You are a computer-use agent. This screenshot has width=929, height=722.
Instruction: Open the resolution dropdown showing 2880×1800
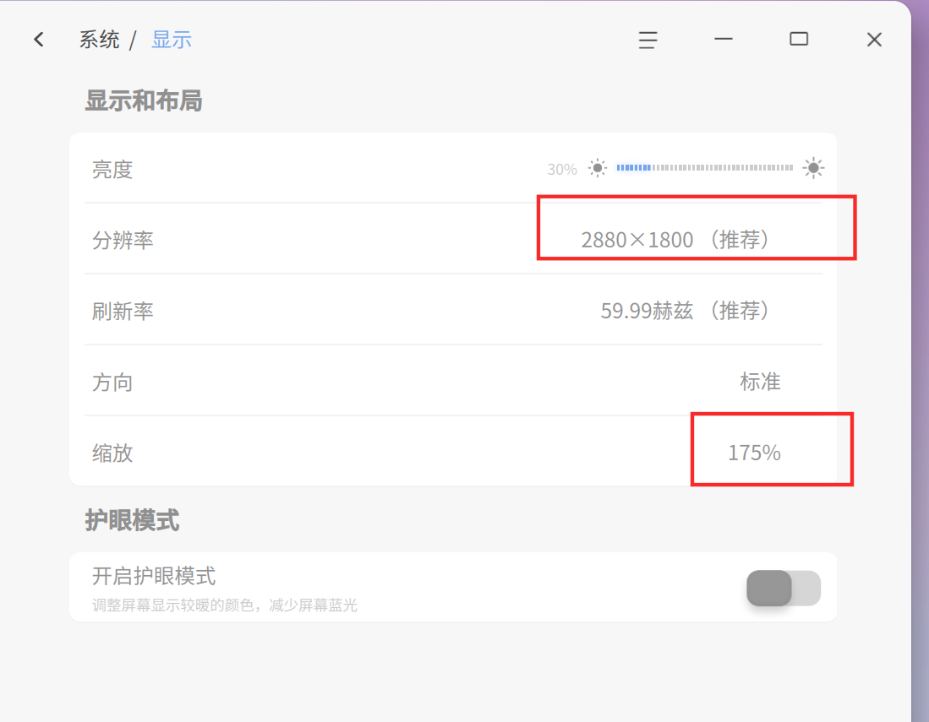click(x=675, y=240)
